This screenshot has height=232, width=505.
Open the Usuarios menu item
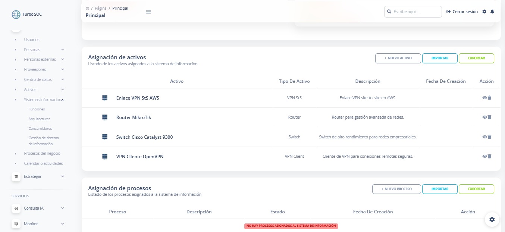pyautogui.click(x=32, y=40)
